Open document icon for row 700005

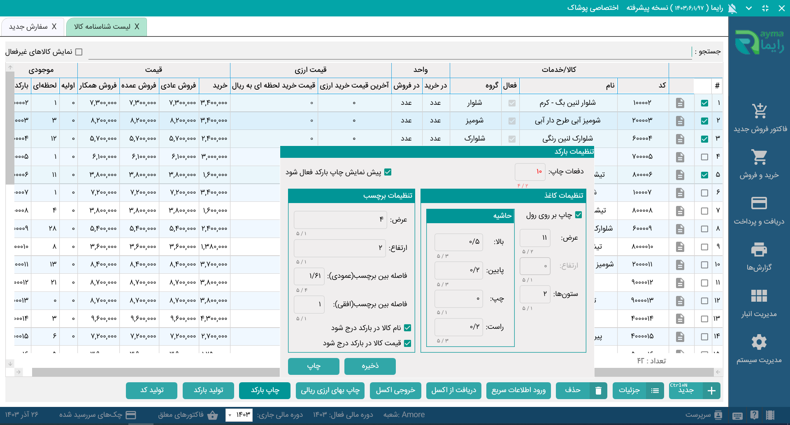coord(680,157)
